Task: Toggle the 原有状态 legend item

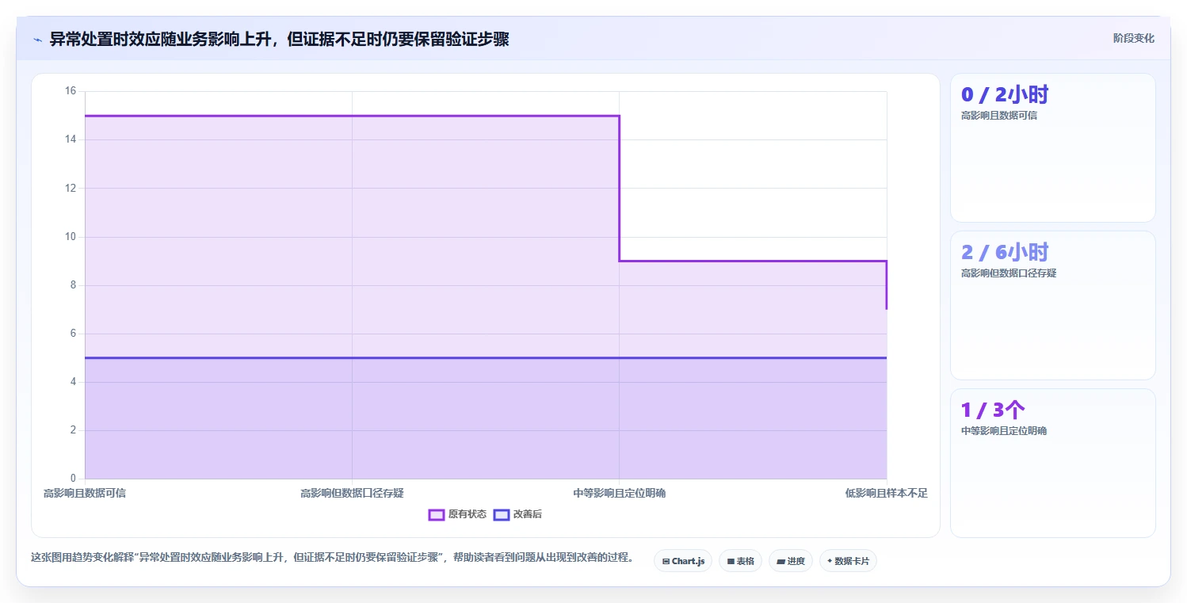Action: [x=457, y=514]
